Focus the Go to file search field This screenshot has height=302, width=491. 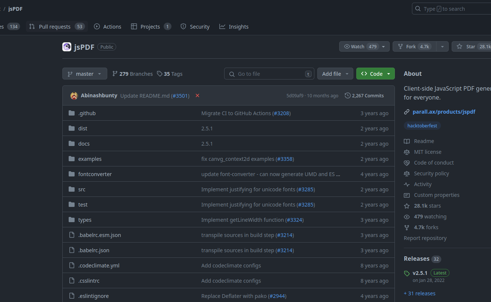269,74
